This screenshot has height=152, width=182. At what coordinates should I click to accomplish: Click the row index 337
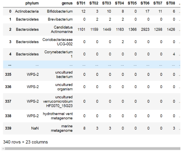tap(8, 101)
